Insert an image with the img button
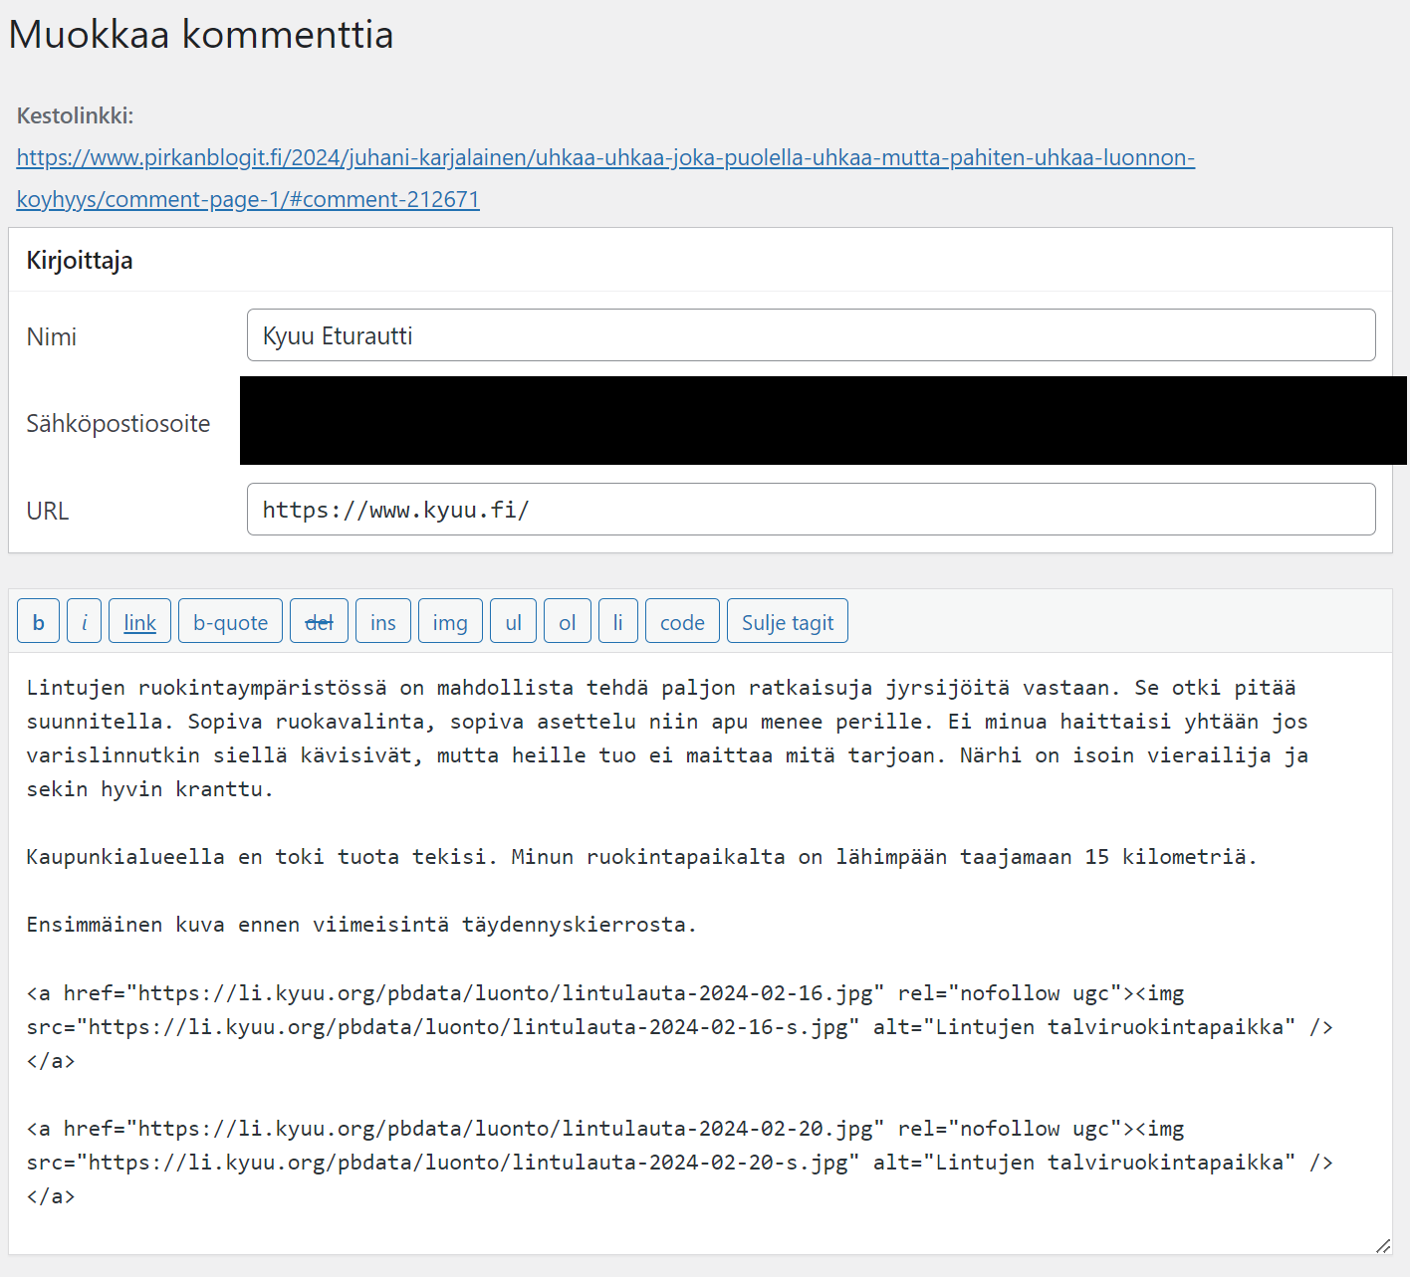The width and height of the screenshot is (1410, 1277). [450, 622]
